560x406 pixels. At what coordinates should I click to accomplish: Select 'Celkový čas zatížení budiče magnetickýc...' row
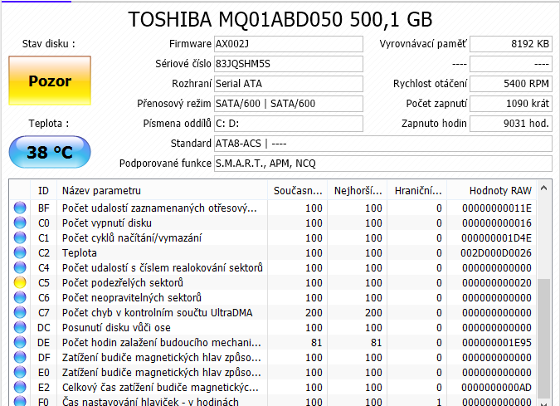click(273, 388)
